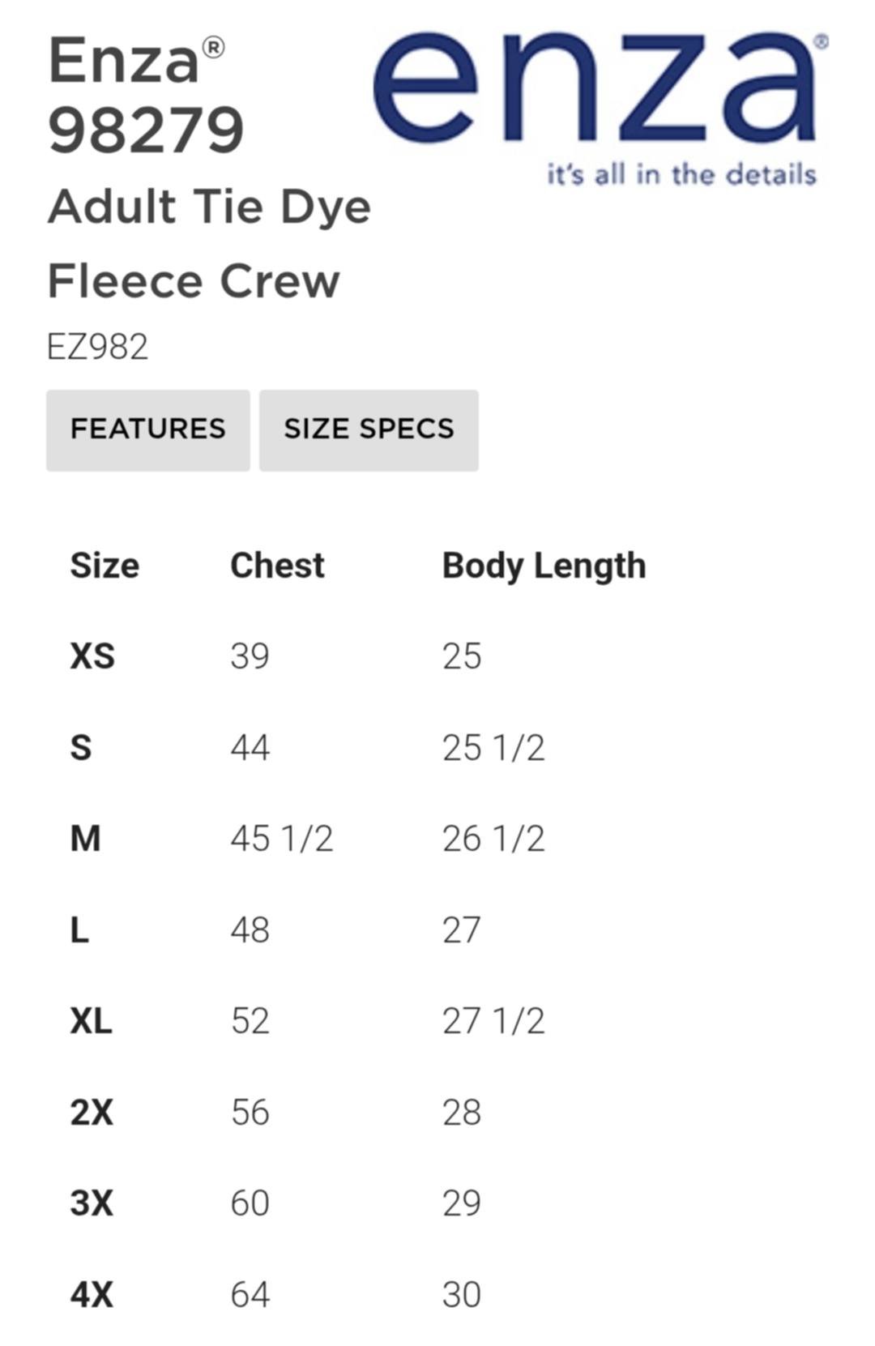Click the L size row label

(x=79, y=930)
